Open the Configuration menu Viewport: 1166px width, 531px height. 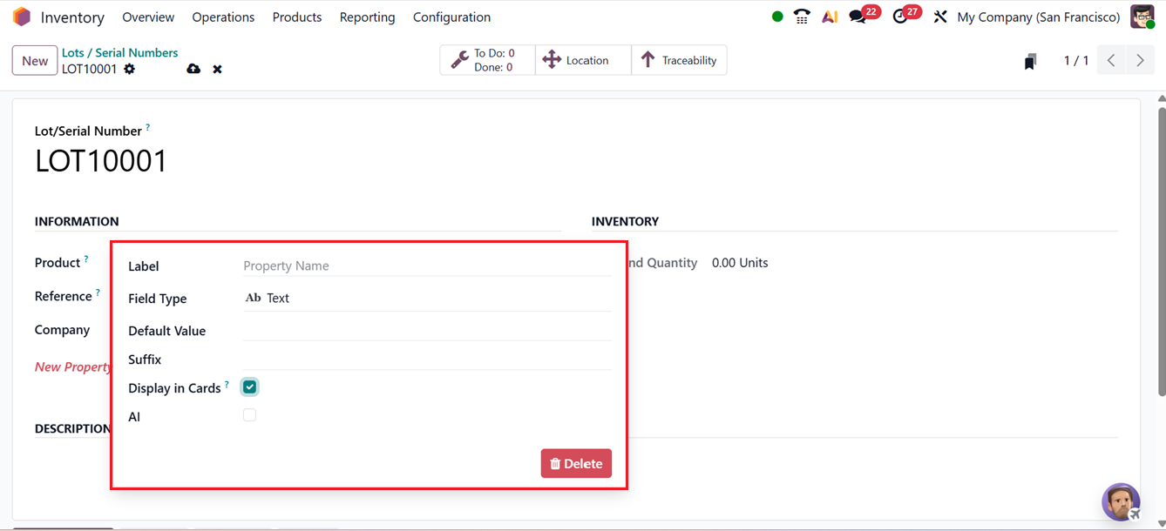(x=451, y=17)
